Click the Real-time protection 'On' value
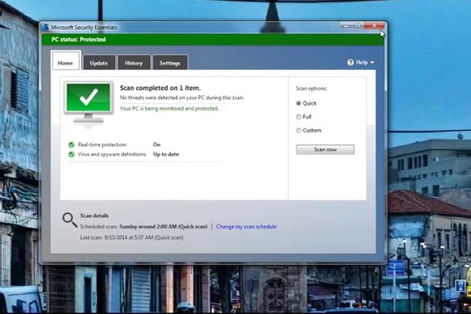Viewport: 471px width, 314px height. tap(156, 145)
